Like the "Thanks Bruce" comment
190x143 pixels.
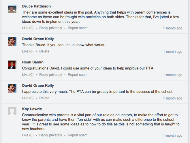(x=28, y=51)
